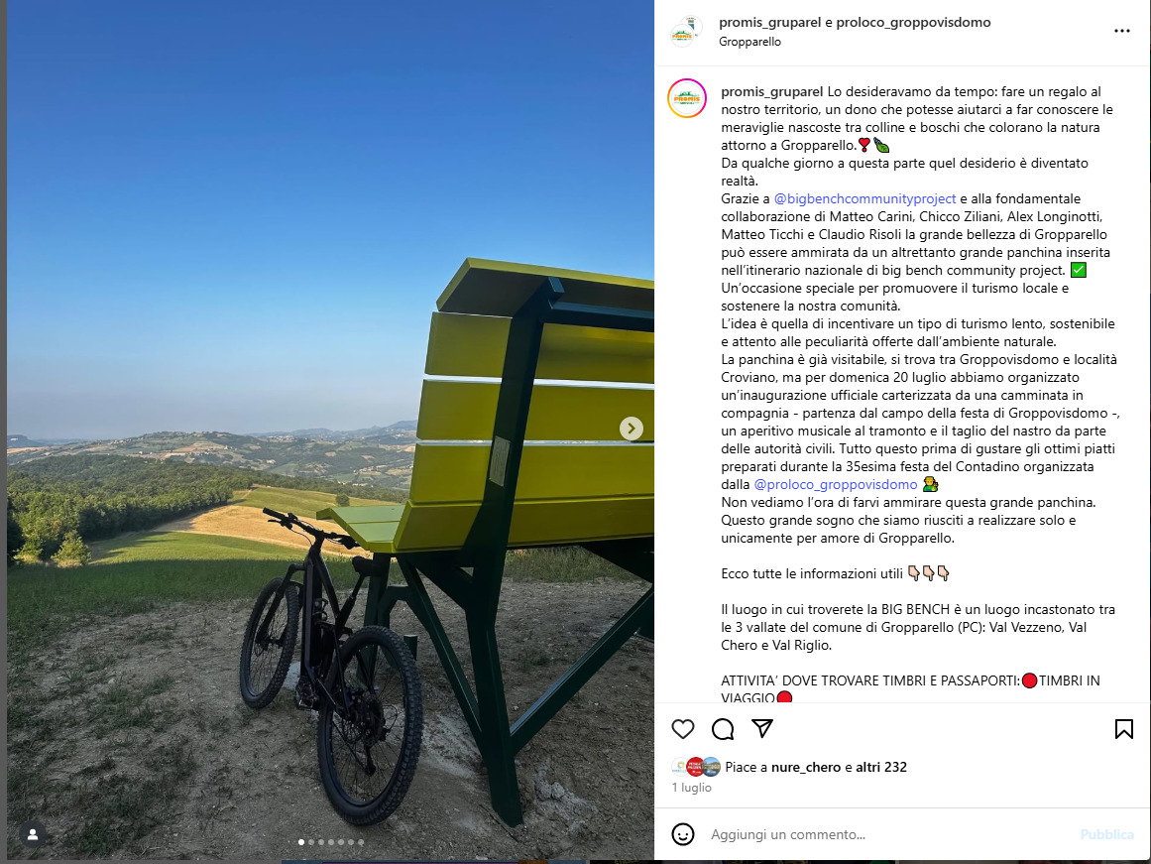This screenshot has width=1151, height=864.
Task: Open Gropparello location link
Action: [x=749, y=42]
